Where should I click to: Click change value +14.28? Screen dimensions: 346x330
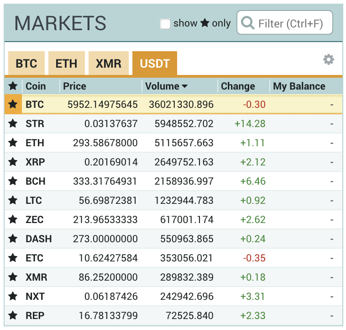coord(250,124)
